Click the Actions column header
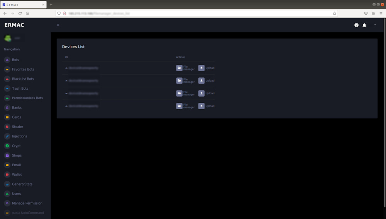The height and width of the screenshot is (219, 386). click(180, 57)
